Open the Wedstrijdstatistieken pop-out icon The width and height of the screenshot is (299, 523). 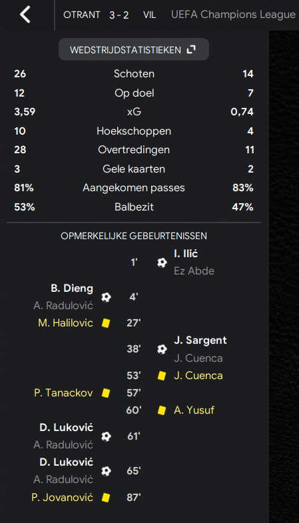pyautogui.click(x=191, y=50)
